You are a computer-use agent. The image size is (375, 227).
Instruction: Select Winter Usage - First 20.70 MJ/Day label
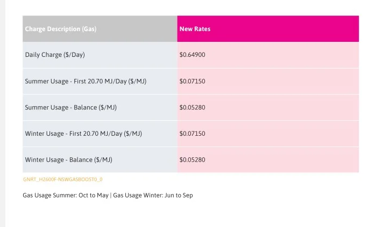click(83, 134)
